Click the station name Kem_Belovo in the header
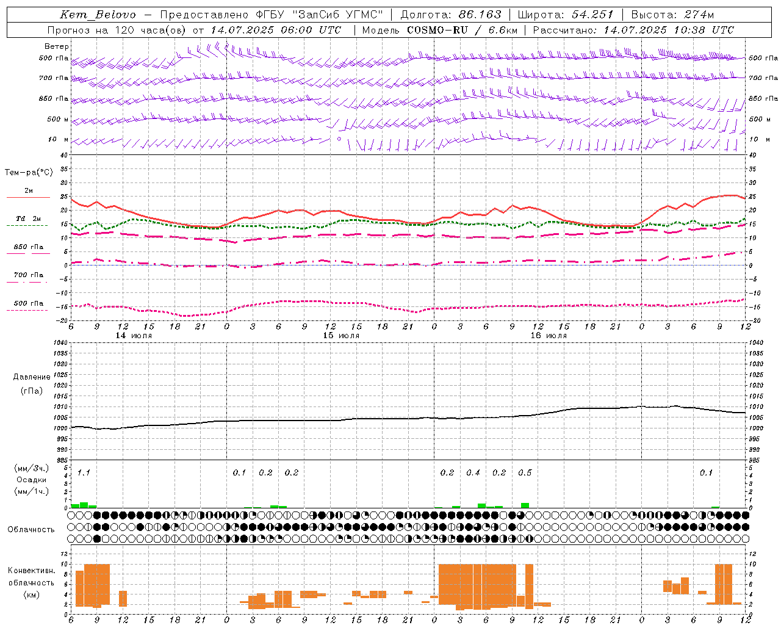781x625 pixels. [98, 15]
